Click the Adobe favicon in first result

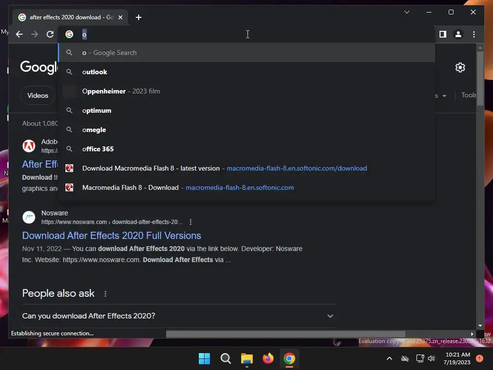pyautogui.click(x=29, y=146)
